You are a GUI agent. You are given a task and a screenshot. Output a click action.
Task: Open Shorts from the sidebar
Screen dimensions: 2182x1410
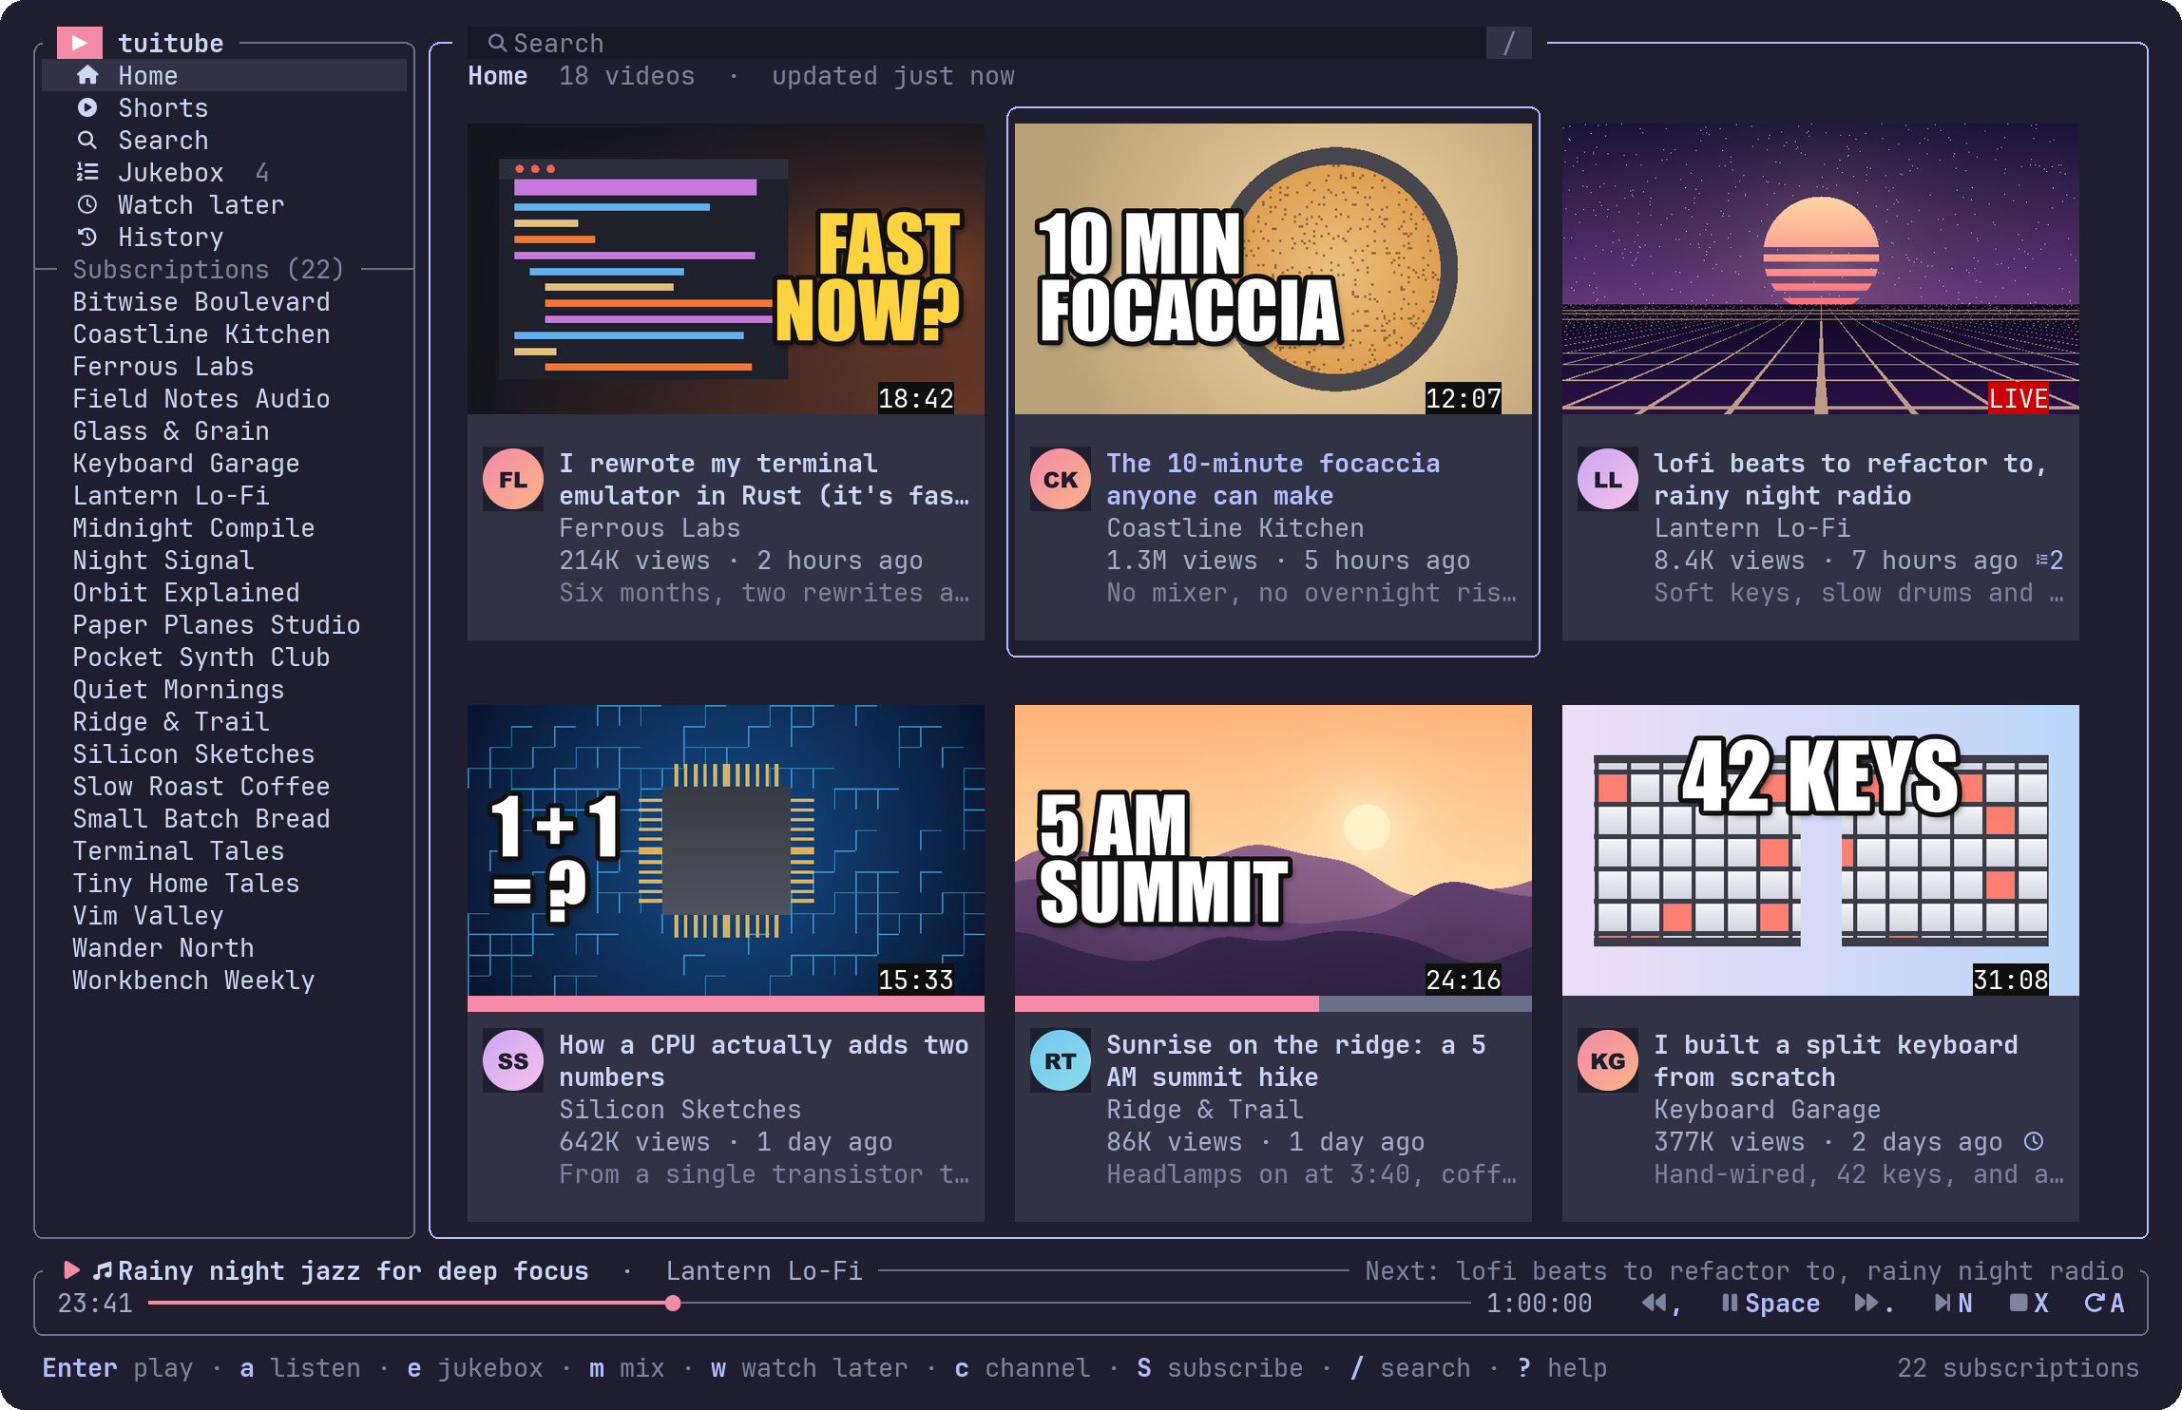click(x=224, y=107)
